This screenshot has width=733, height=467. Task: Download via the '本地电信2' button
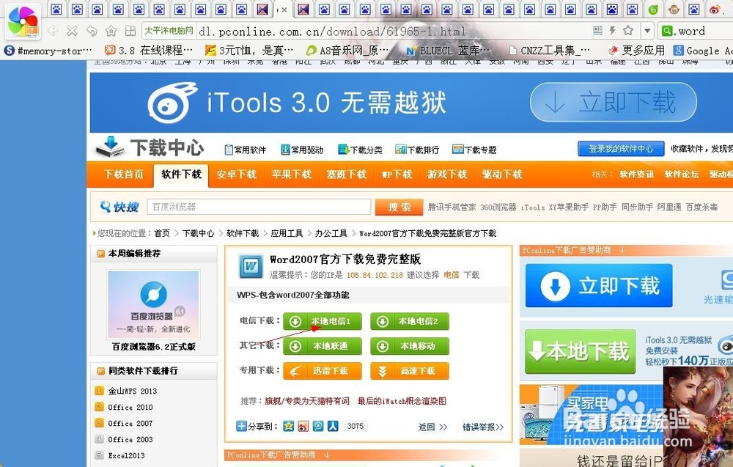[x=410, y=321]
